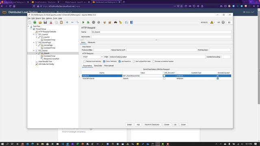
Task: Open the File menu
Action: coord(29,18)
